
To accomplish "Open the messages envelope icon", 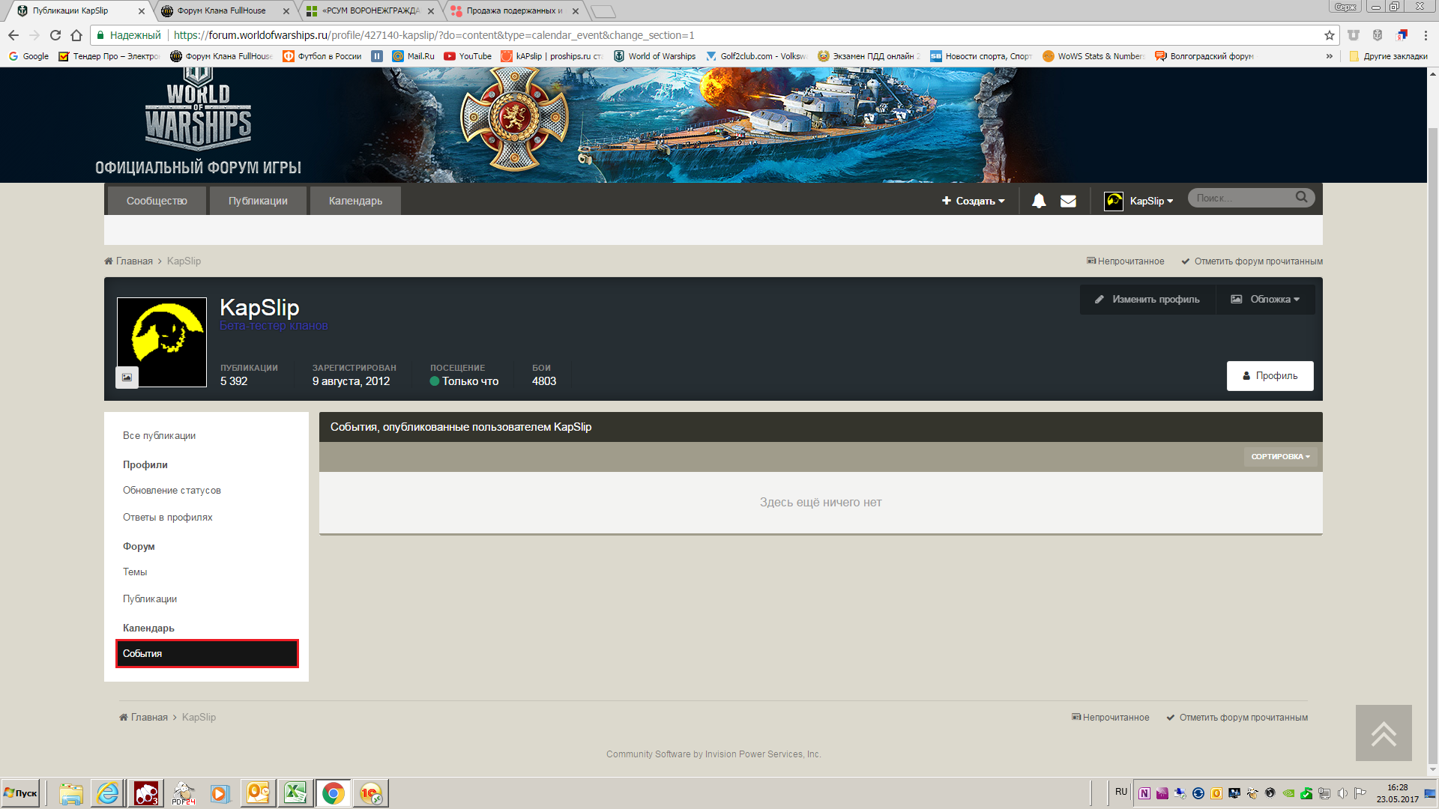I will coord(1068,201).
